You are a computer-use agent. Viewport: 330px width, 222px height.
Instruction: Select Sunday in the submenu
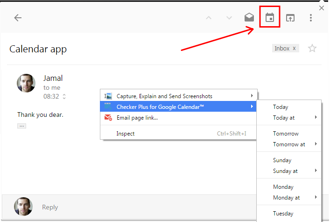pos(289,160)
